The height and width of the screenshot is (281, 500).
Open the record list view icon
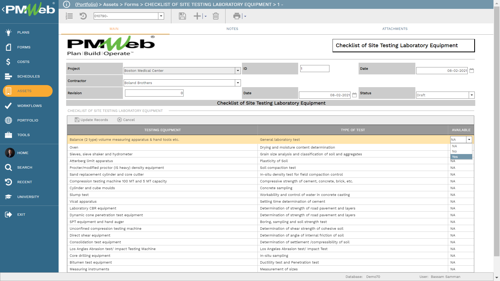pyautogui.click(x=69, y=16)
